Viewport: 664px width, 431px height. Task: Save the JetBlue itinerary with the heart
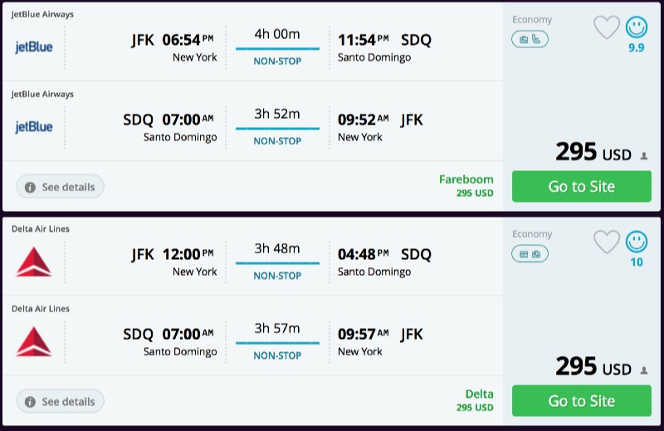pos(607,28)
